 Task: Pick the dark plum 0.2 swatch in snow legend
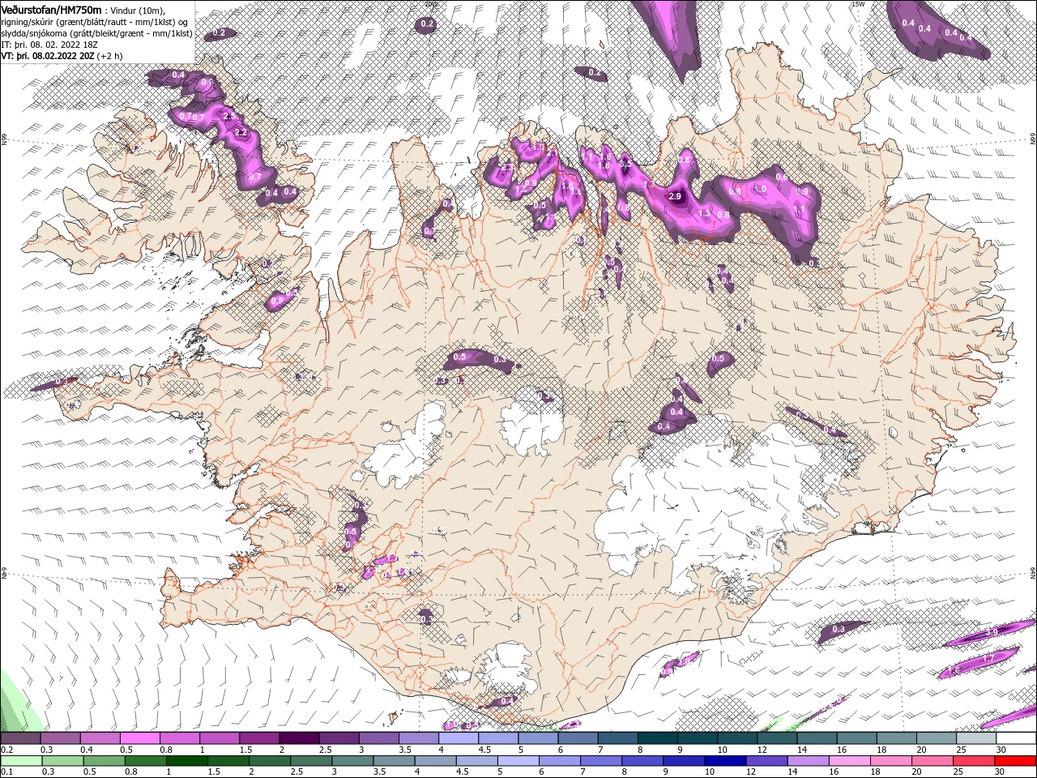pyautogui.click(x=20, y=738)
